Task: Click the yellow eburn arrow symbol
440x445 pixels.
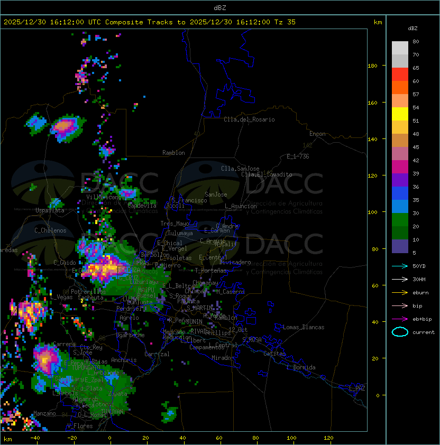Action: (400, 293)
